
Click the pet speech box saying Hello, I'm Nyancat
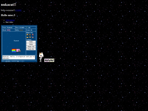pos(19,58)
